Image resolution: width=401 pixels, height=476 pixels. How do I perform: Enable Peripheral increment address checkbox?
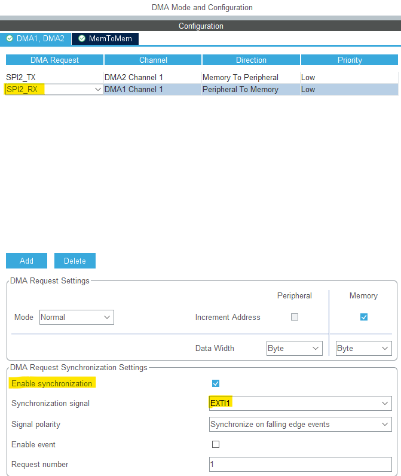point(295,317)
